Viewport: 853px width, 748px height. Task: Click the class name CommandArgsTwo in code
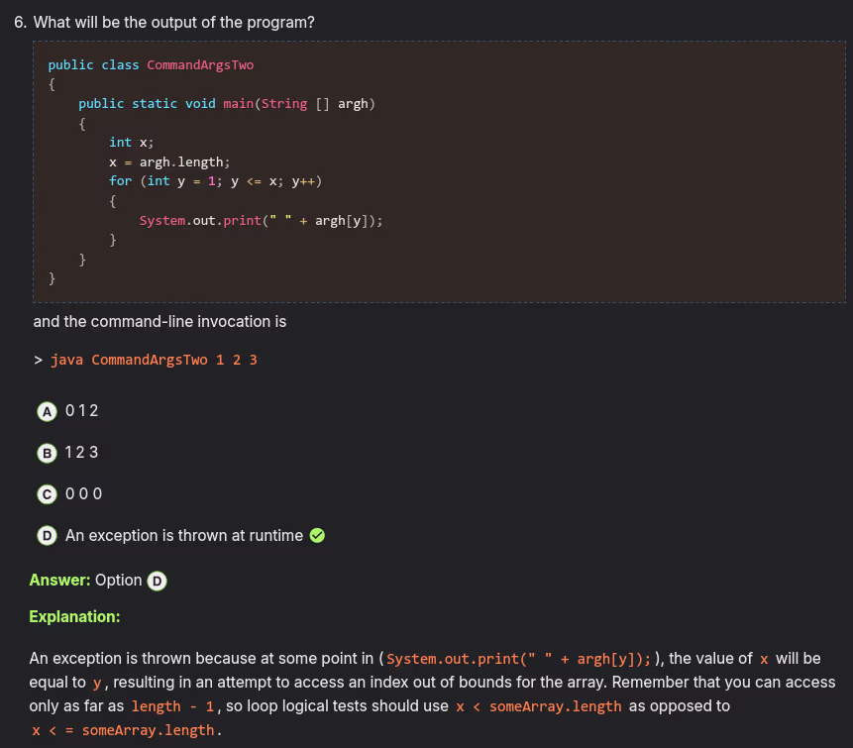click(200, 64)
